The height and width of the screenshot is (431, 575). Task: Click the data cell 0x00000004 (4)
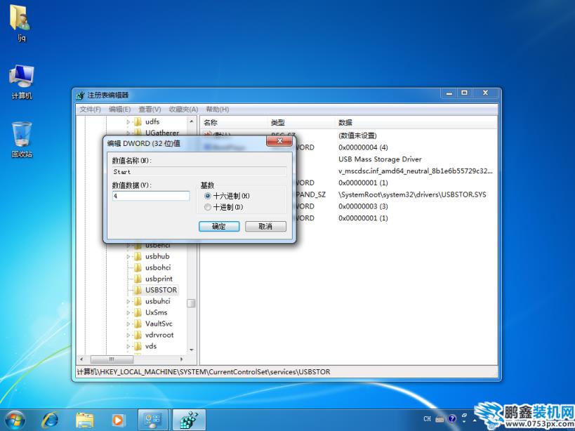coord(363,147)
